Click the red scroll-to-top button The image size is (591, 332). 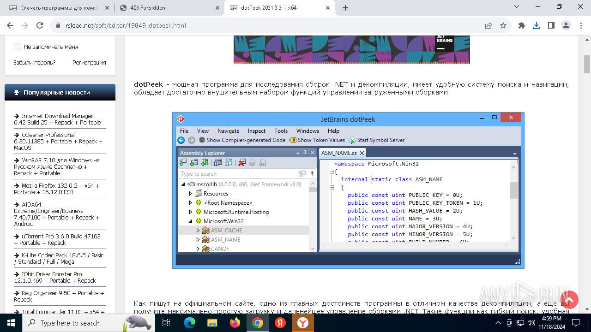569,300
